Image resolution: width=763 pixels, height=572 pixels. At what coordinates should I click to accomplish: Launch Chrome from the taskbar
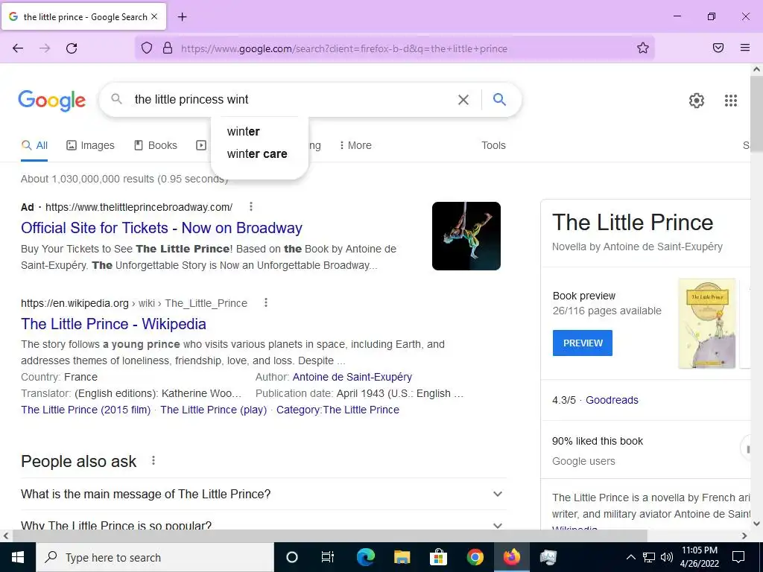click(475, 557)
